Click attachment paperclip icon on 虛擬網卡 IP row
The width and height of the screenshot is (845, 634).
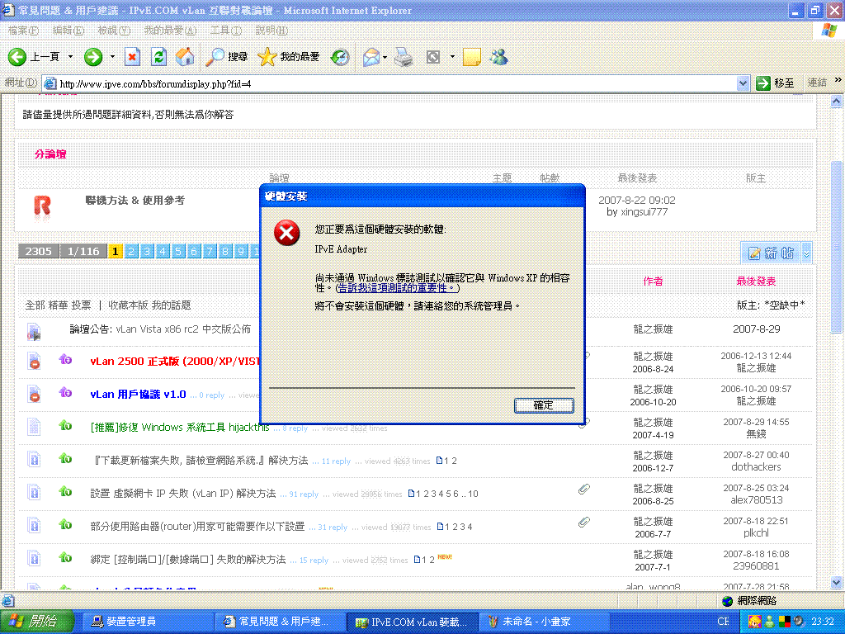click(x=583, y=489)
